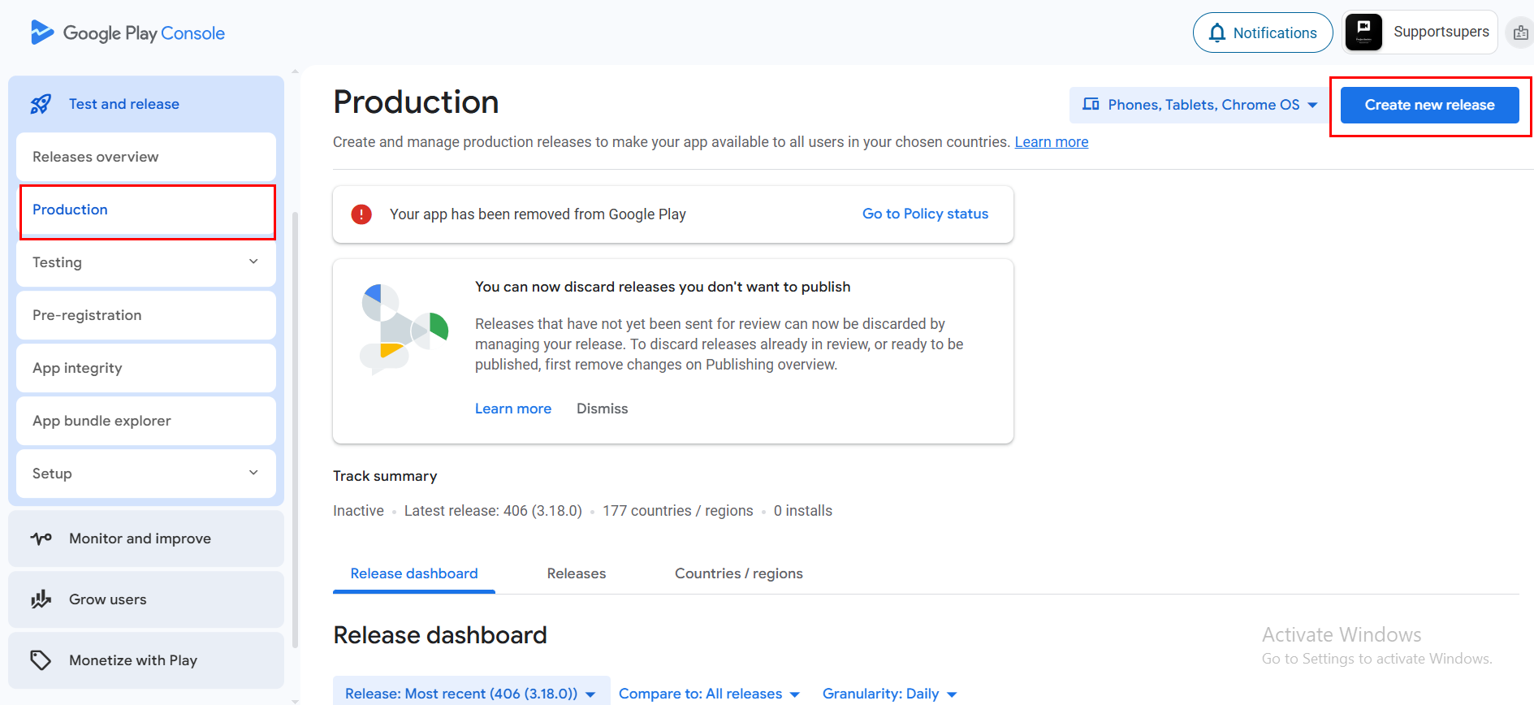The width and height of the screenshot is (1534, 705).
Task: Click the Google Play Console logo
Action: (42, 32)
